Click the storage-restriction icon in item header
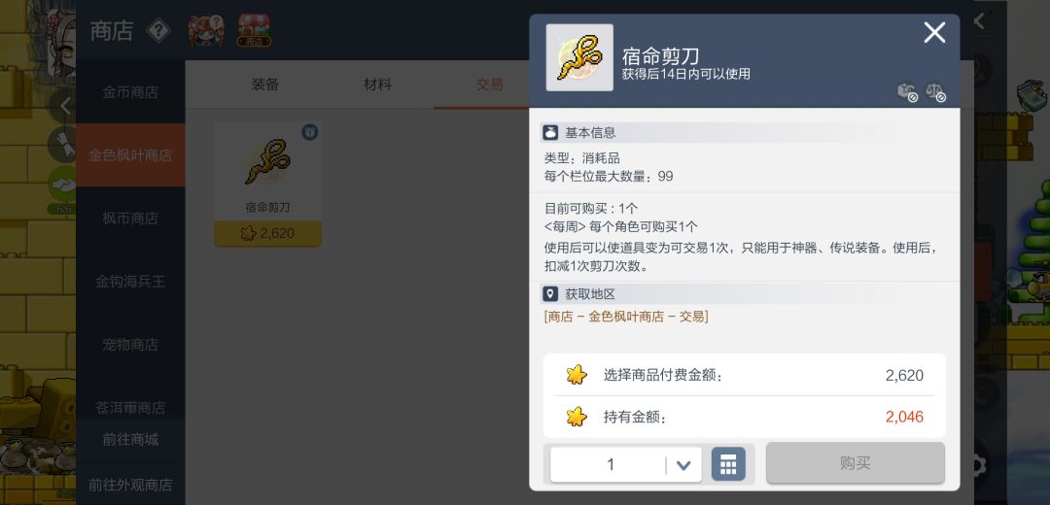Viewport: 1050px width, 505px height. point(907,92)
